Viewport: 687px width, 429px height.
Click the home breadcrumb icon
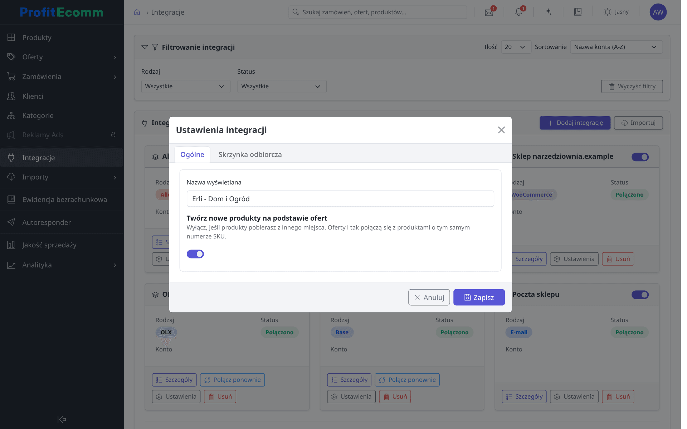(137, 12)
